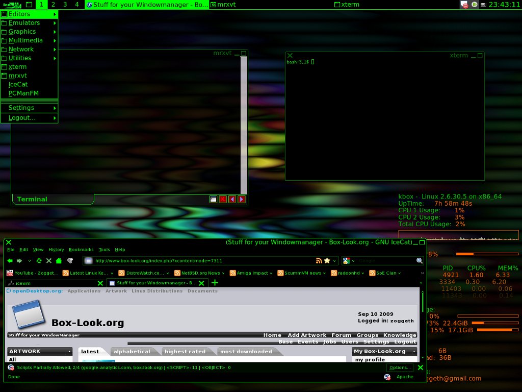This screenshot has height=392, width=522.
Task: Click the NoScript Options... button
Action: (x=400, y=367)
